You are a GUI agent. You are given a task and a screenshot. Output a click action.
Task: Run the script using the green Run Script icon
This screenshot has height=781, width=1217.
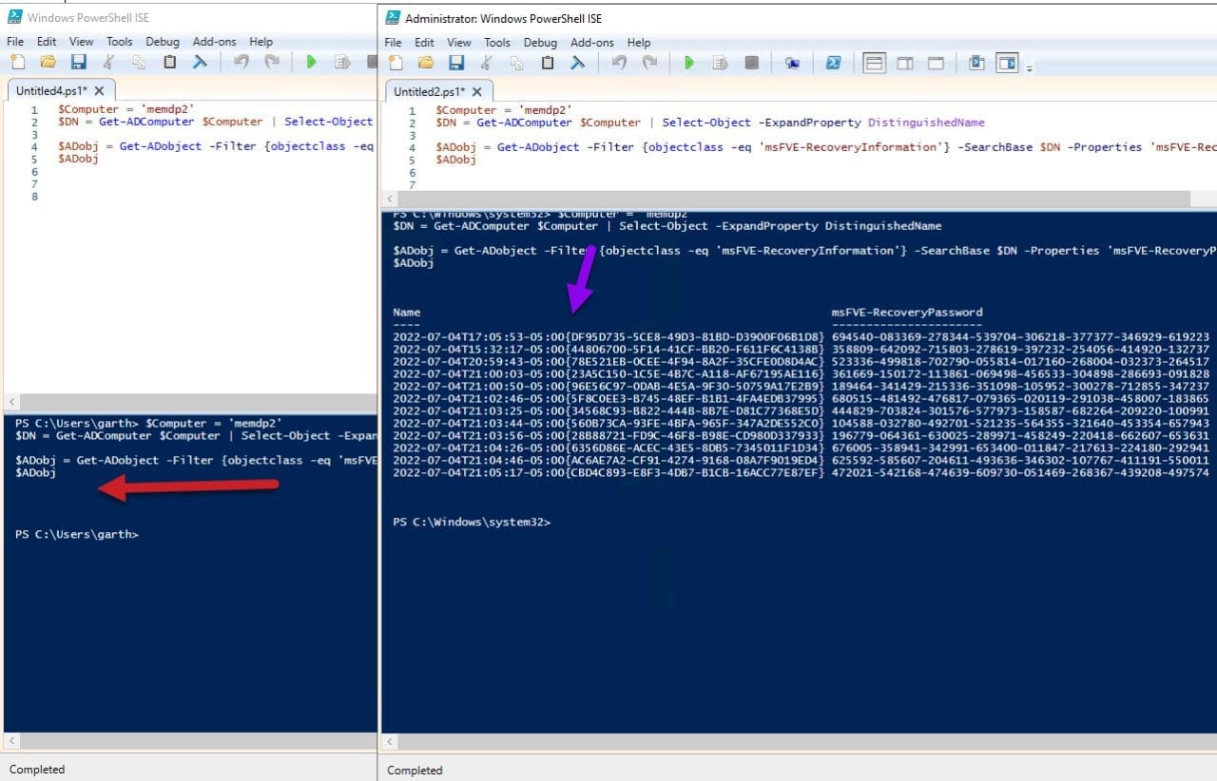pyautogui.click(x=689, y=63)
